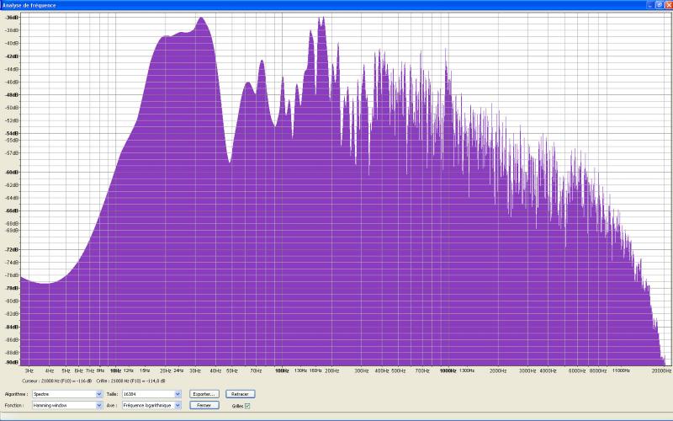Screen dimensions: 673x421
Task: Click the Curseur frequency readout text
Action: click(x=56, y=381)
